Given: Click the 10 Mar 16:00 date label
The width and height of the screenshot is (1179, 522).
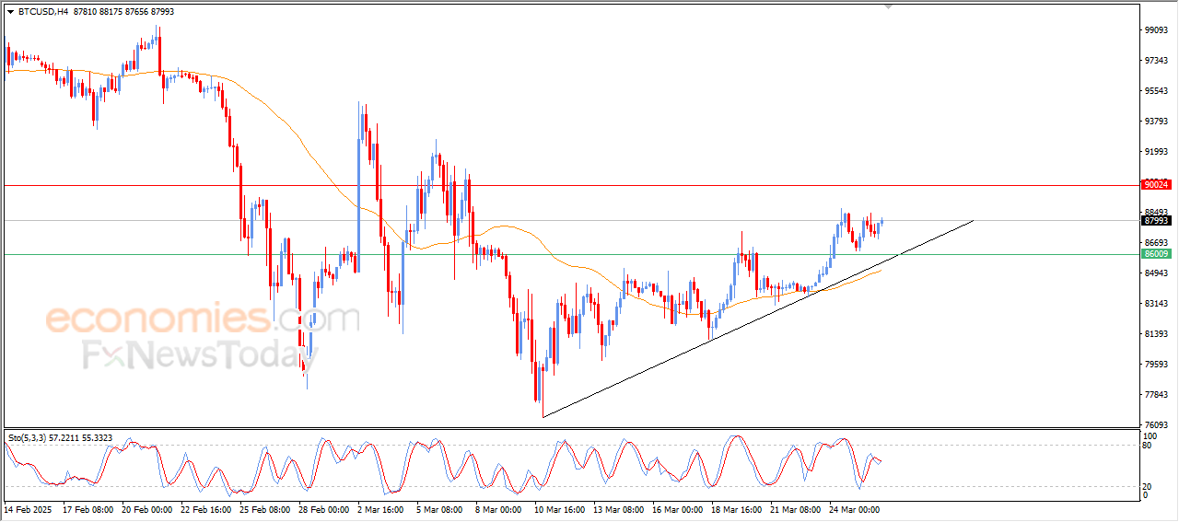Looking at the screenshot, I should pos(561,509).
